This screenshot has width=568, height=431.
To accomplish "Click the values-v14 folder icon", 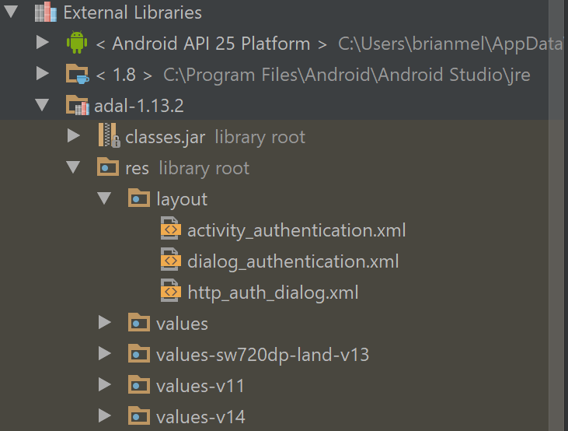I will [x=139, y=416].
